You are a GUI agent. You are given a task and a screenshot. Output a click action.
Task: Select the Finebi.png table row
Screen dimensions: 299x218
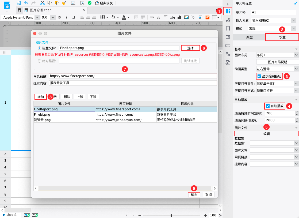coord(125,115)
